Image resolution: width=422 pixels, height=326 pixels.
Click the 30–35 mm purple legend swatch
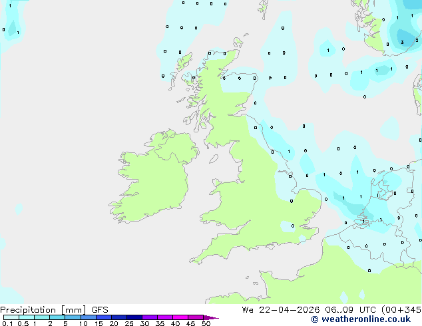150,317
